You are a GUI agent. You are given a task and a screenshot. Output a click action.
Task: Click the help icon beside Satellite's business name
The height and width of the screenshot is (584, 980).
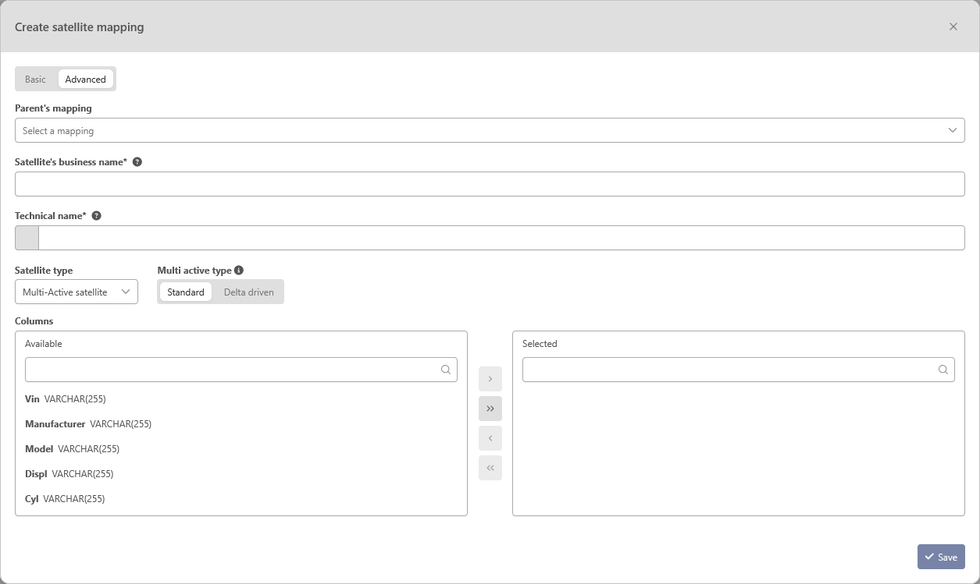[x=137, y=162]
